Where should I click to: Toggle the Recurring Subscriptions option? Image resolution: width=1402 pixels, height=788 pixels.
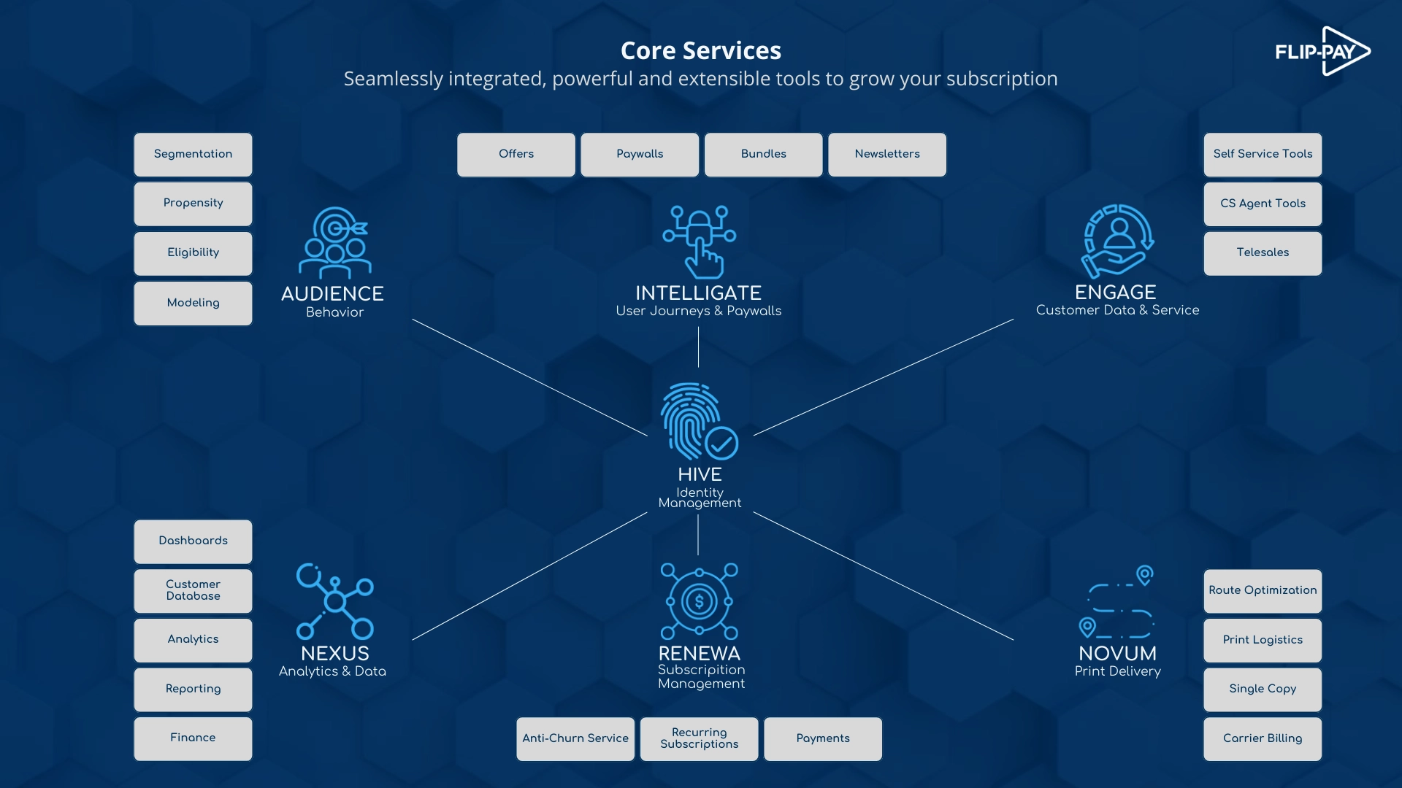(700, 739)
